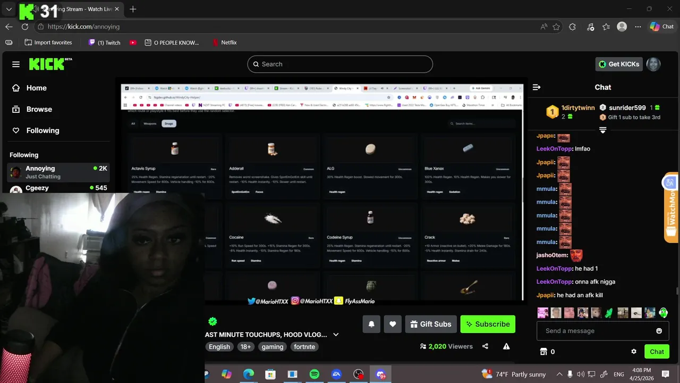Reload the page with refresh icon
Image resolution: width=680 pixels, height=383 pixels.
[25, 27]
